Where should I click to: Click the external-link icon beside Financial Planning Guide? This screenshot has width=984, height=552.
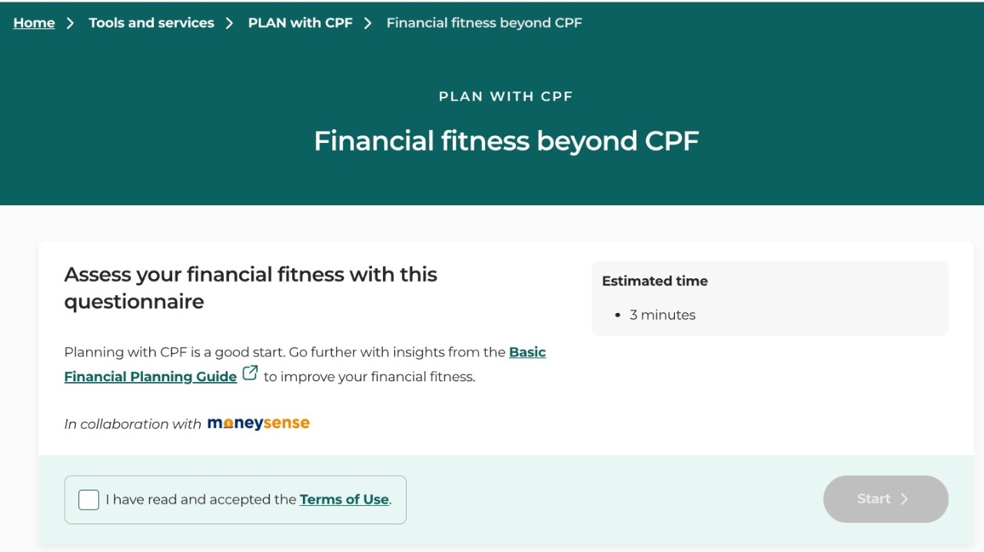coord(250,374)
